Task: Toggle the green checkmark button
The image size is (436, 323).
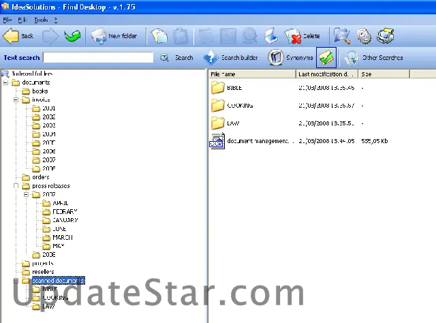Action: tap(326, 58)
